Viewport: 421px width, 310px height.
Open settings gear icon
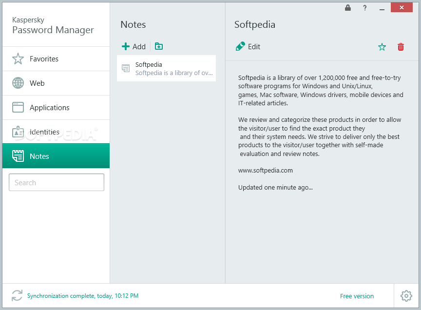coord(406,296)
